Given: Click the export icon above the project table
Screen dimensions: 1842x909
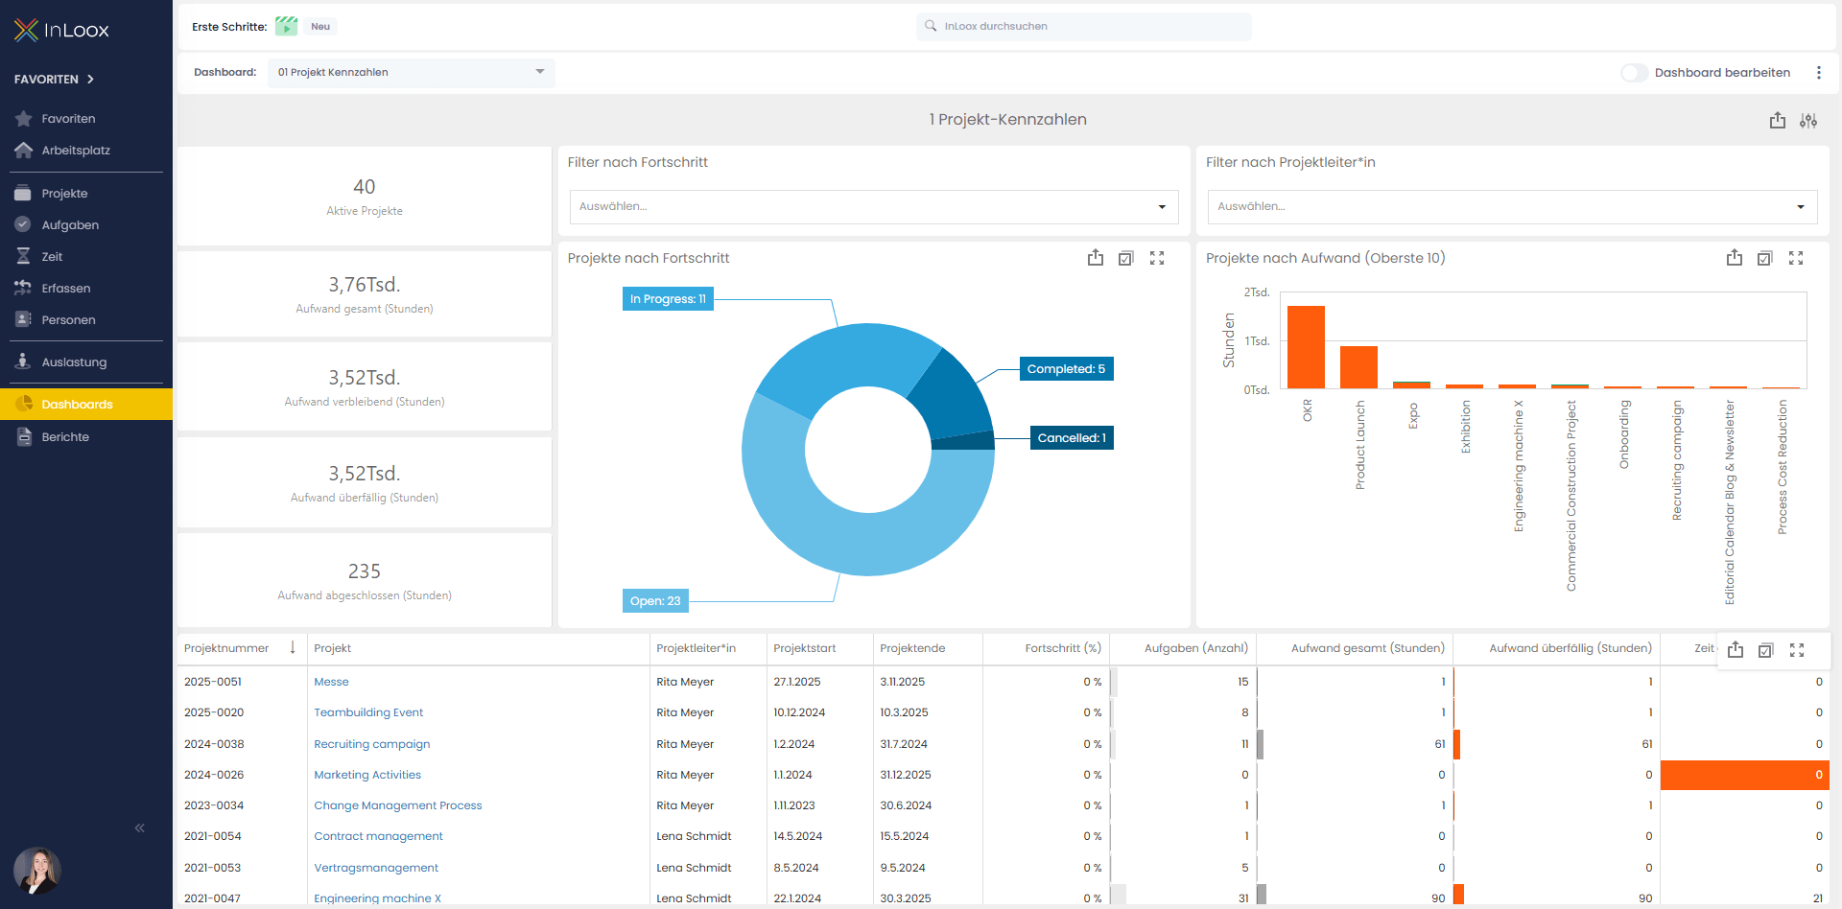Looking at the screenshot, I should [1736, 649].
